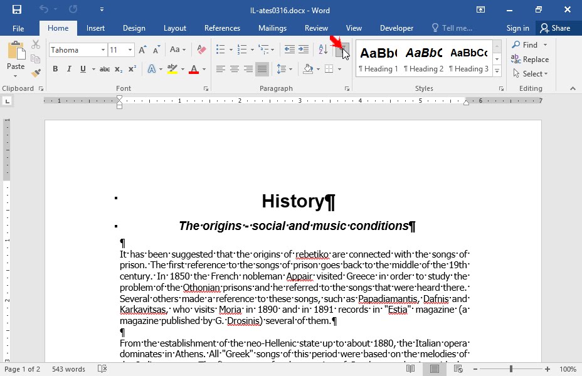Cut selection with scissors icon
This screenshot has width=582, height=376.
(x=36, y=44)
